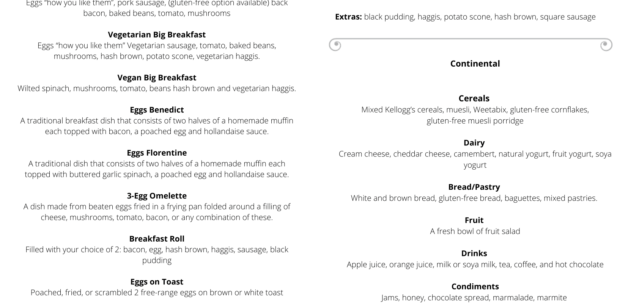Click the Fruit heading
Screen dimensions: 628x303
[474, 220]
